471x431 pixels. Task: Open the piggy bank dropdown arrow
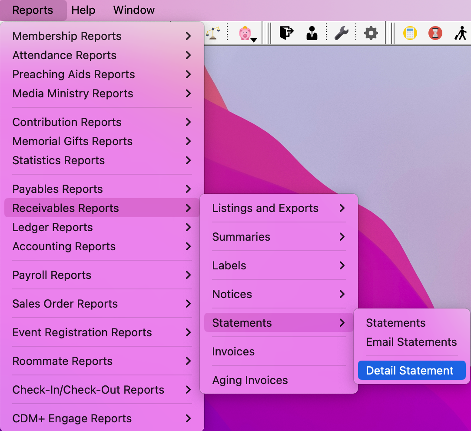pos(254,40)
